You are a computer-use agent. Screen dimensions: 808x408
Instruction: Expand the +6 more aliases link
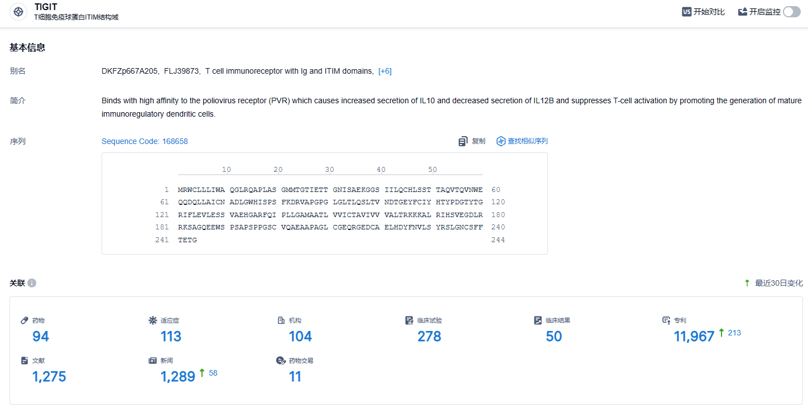385,71
